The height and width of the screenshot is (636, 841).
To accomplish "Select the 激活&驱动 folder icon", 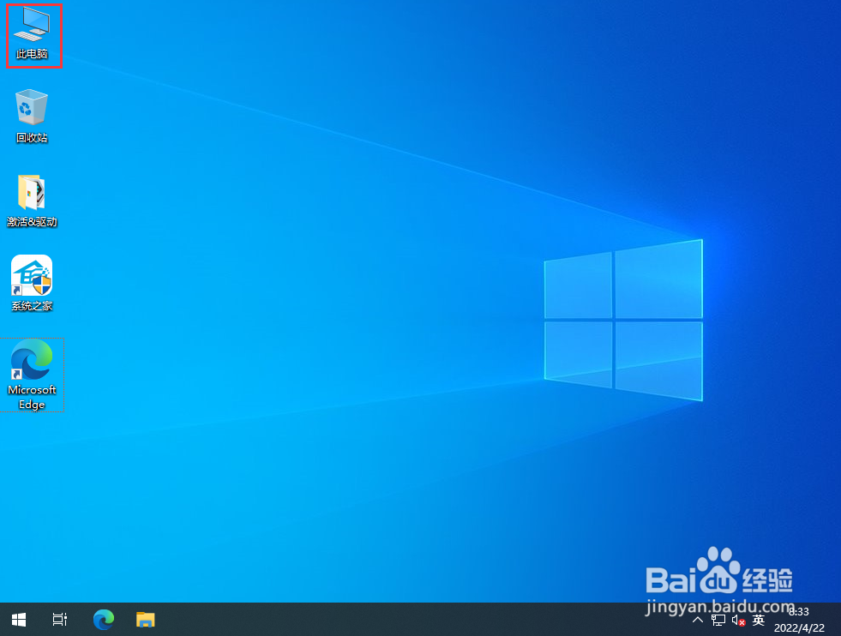I will coord(32,201).
